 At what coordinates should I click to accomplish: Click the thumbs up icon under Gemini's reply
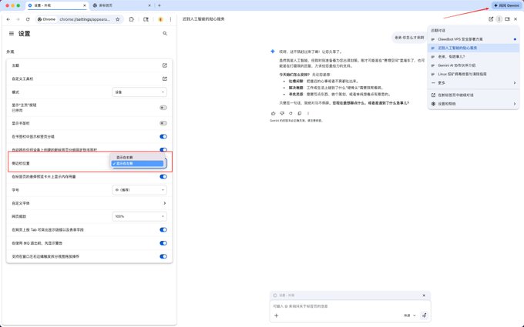coord(273,113)
